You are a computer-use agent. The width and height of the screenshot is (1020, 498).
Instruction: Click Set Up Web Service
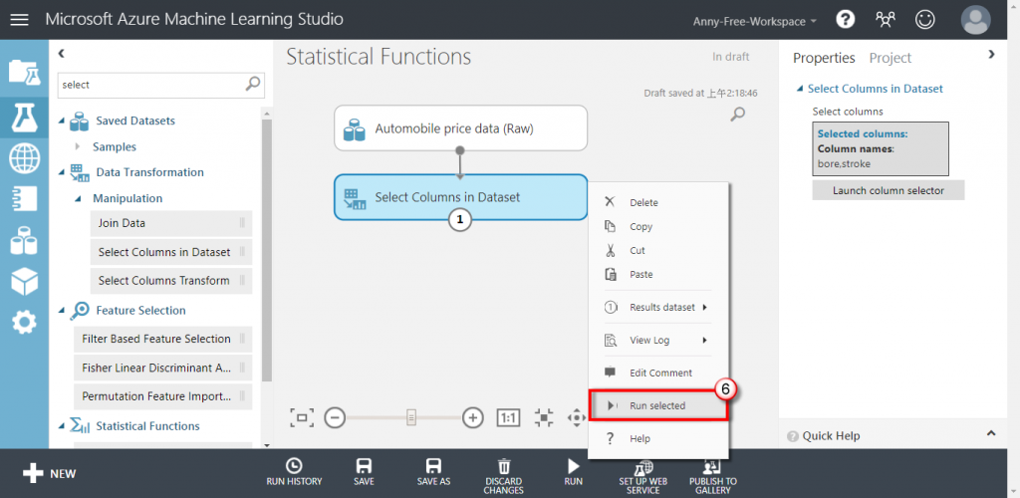pyautogui.click(x=642, y=477)
